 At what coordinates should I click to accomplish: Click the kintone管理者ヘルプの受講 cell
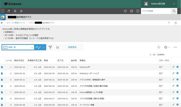click(118, 92)
